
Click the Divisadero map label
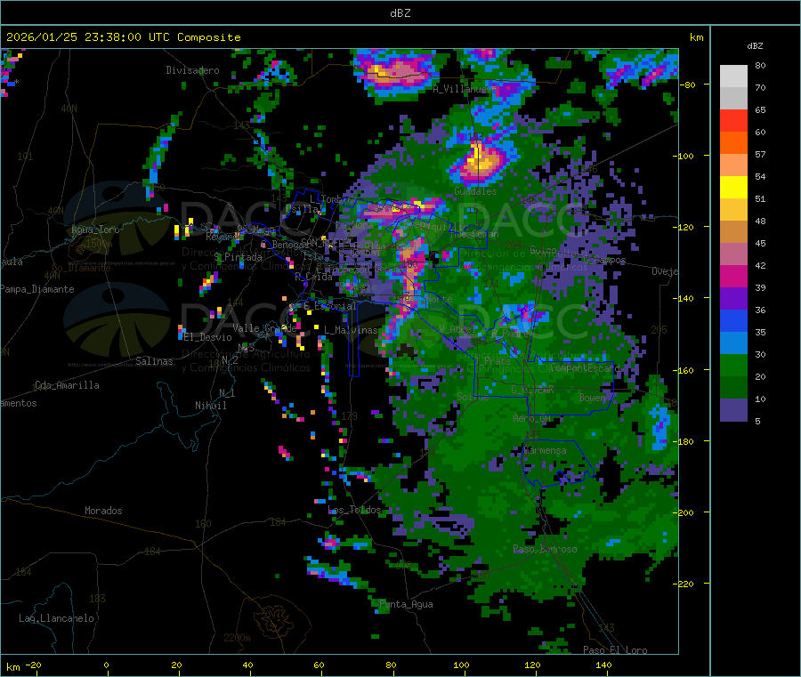[x=192, y=70]
